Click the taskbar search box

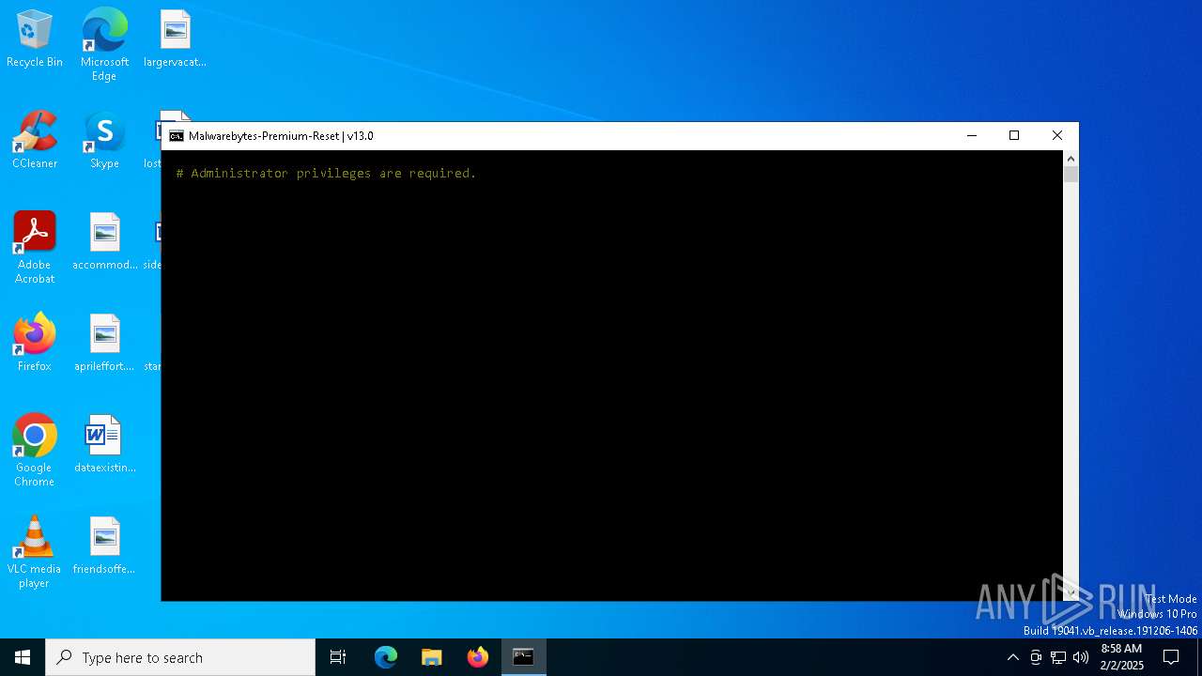pyautogui.click(x=180, y=657)
